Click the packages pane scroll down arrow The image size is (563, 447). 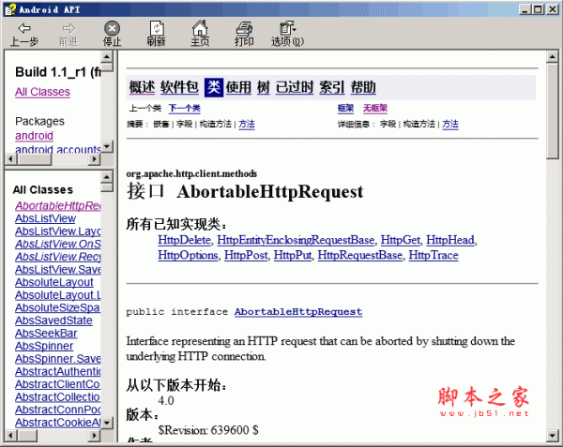pos(107,146)
